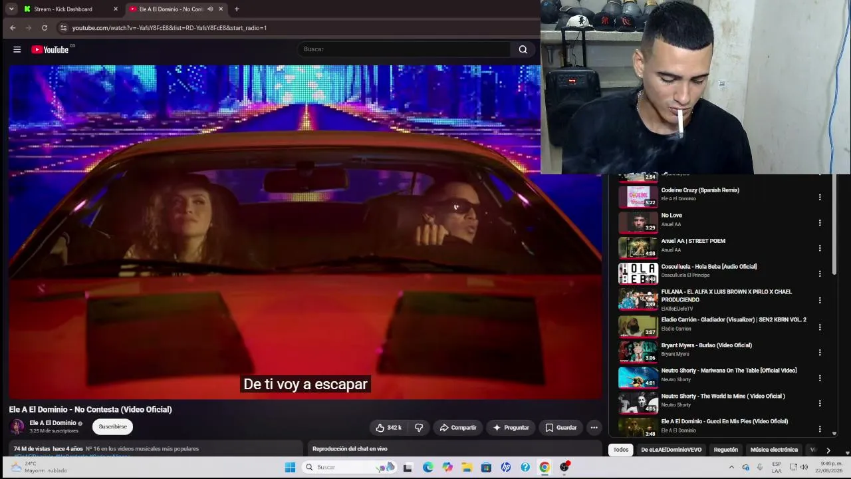Click the YouTube URL in address bar

point(170,28)
